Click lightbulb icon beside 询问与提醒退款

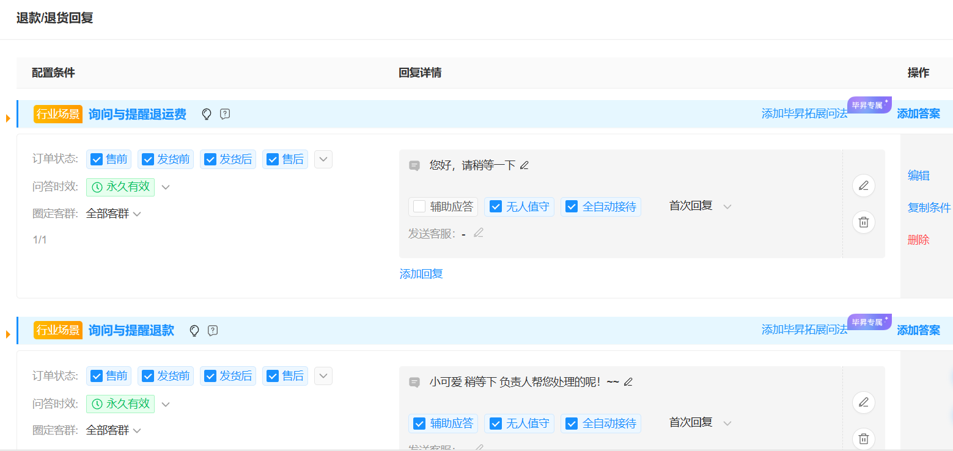[x=194, y=331]
